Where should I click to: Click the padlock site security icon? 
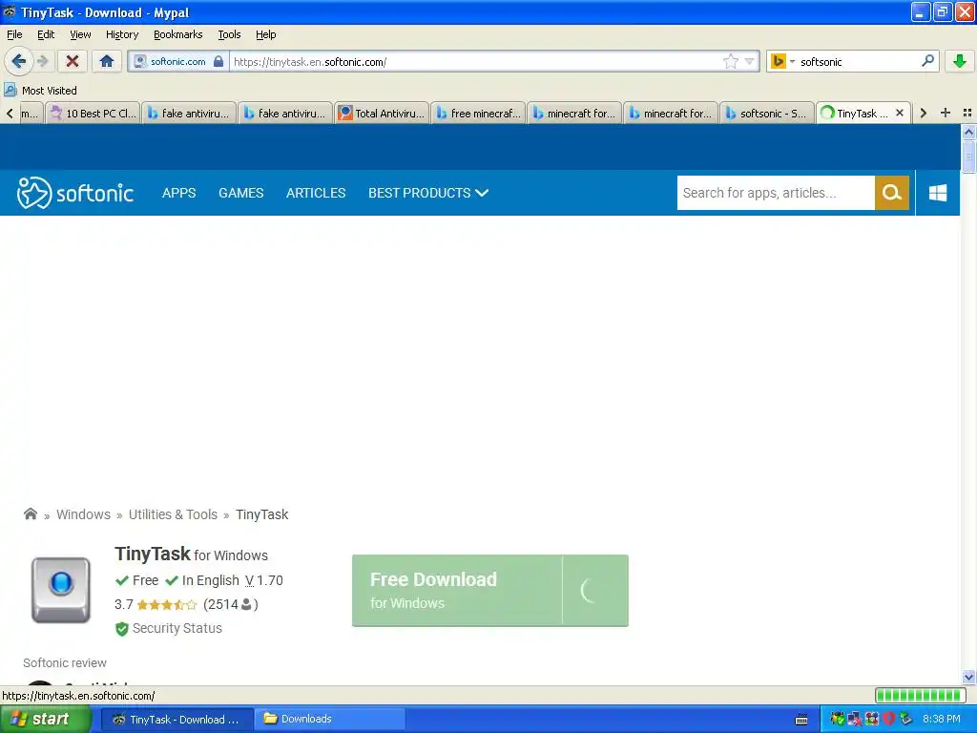218,61
